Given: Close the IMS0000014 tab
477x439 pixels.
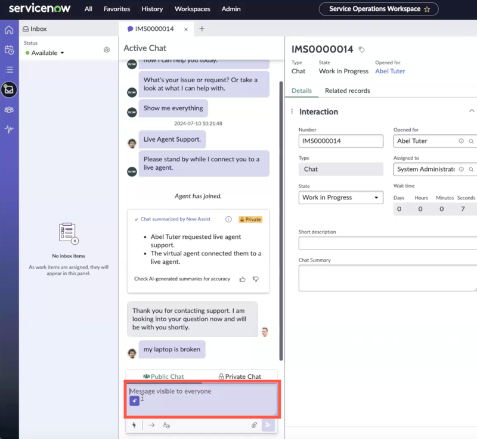Looking at the screenshot, I should tap(186, 29).
